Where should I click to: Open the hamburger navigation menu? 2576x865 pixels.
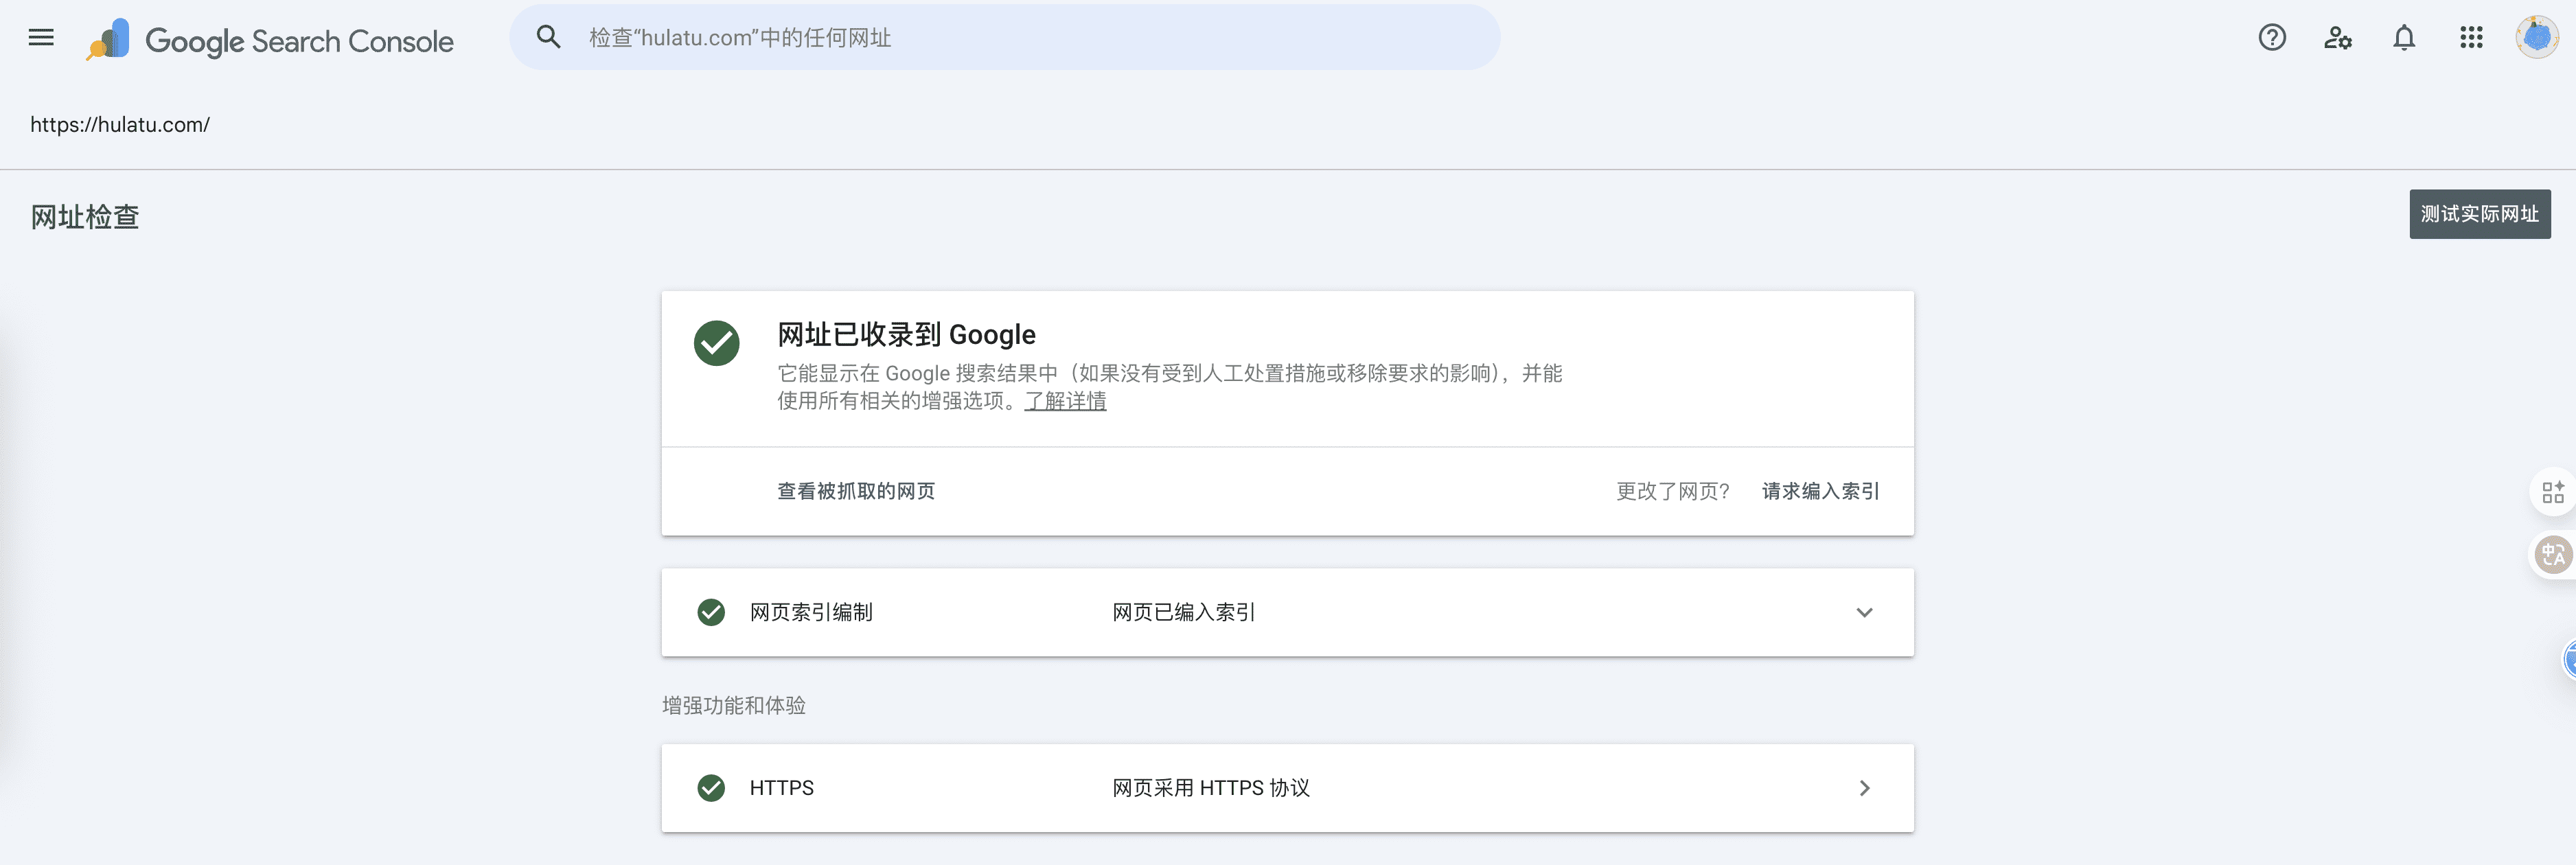coord(41,38)
